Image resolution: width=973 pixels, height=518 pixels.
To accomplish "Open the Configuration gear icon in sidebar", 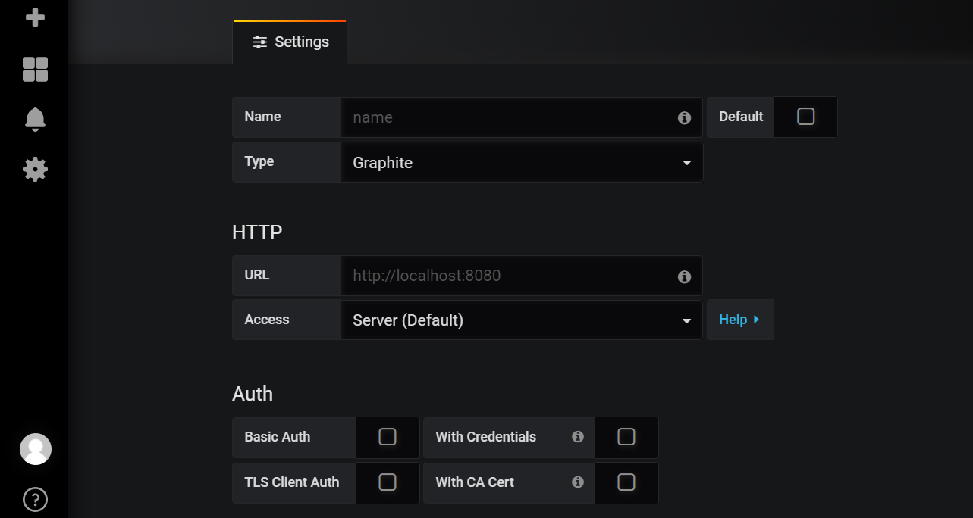I will coord(35,169).
